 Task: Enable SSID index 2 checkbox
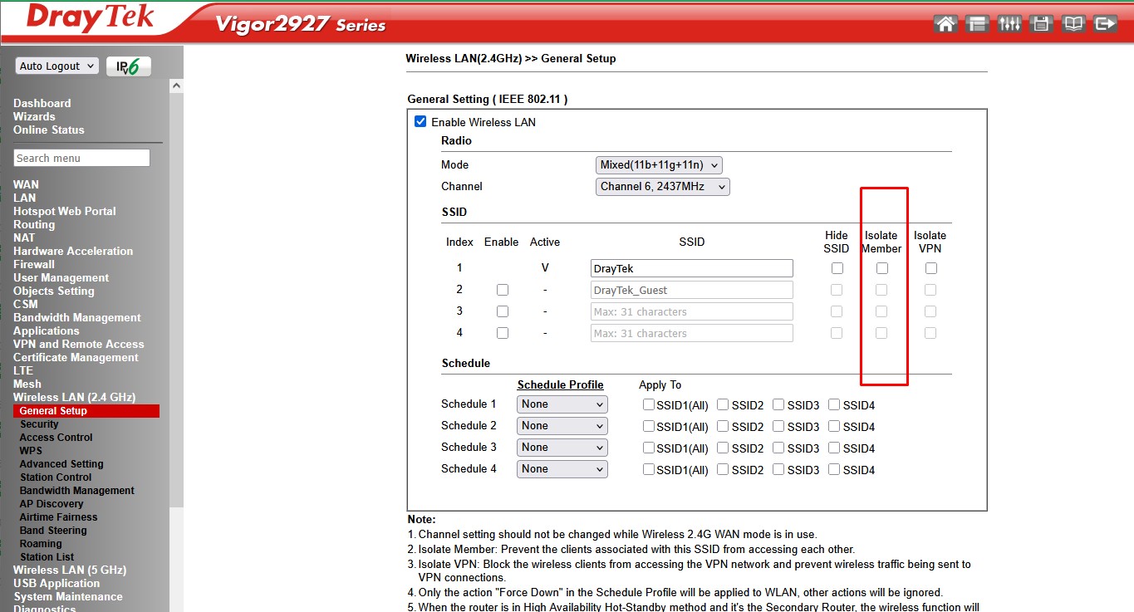pos(502,290)
